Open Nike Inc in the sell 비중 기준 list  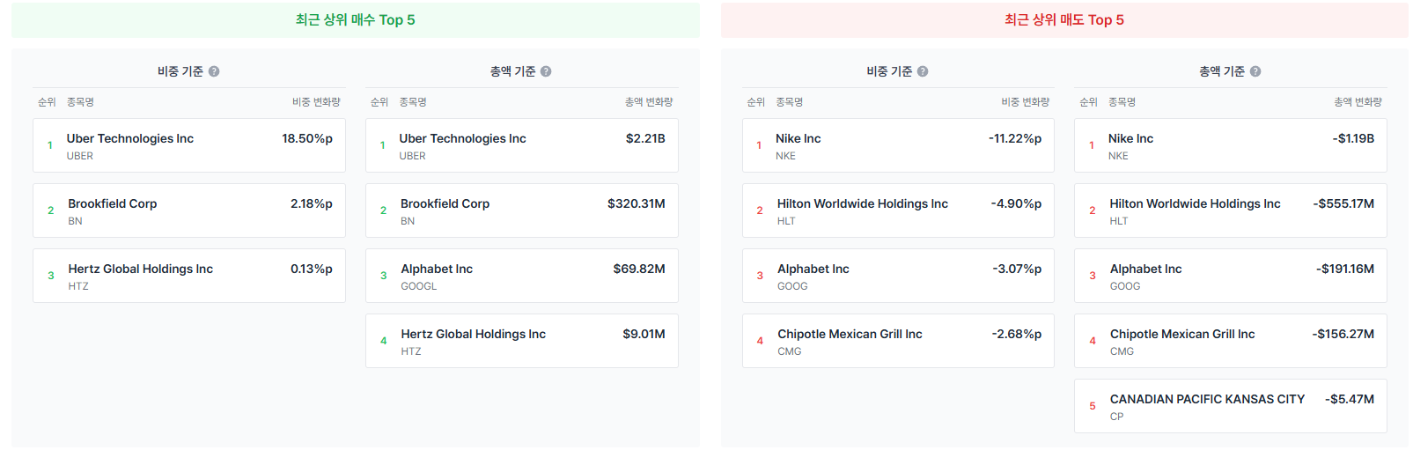point(898,145)
